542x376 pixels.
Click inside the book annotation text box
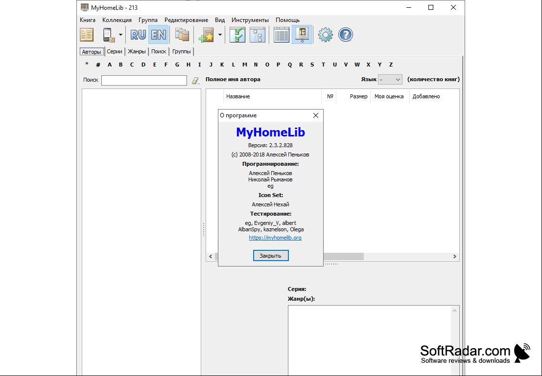370,340
